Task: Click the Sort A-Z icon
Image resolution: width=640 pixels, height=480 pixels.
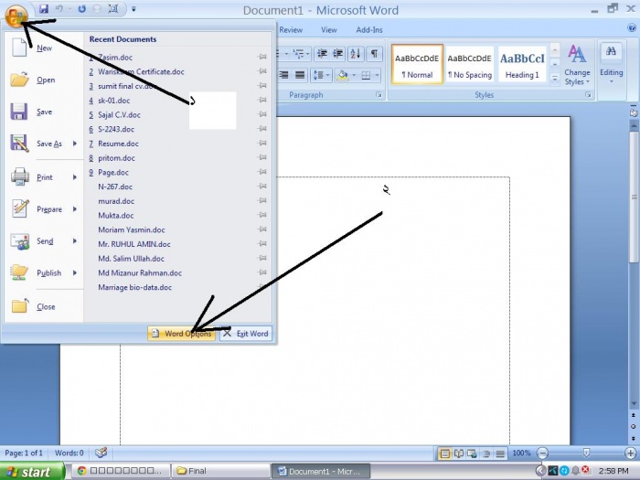Action: [x=356, y=53]
